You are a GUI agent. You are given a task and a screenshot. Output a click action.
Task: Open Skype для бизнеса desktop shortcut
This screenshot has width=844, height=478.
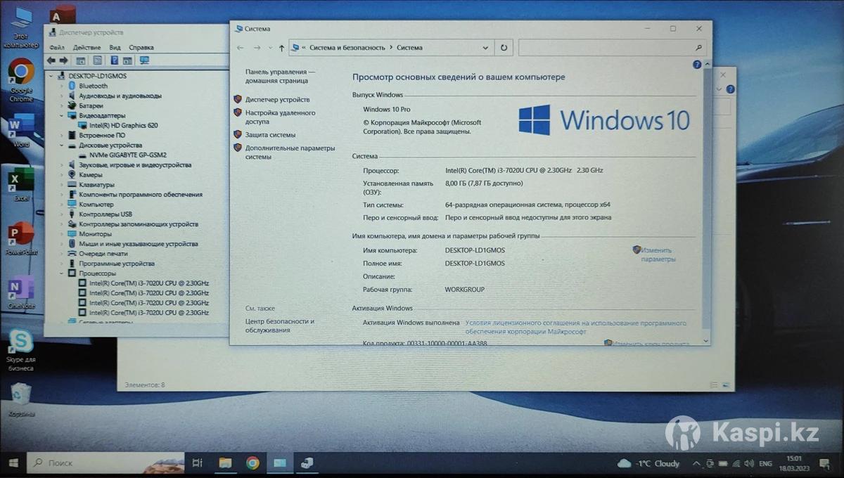[21, 350]
